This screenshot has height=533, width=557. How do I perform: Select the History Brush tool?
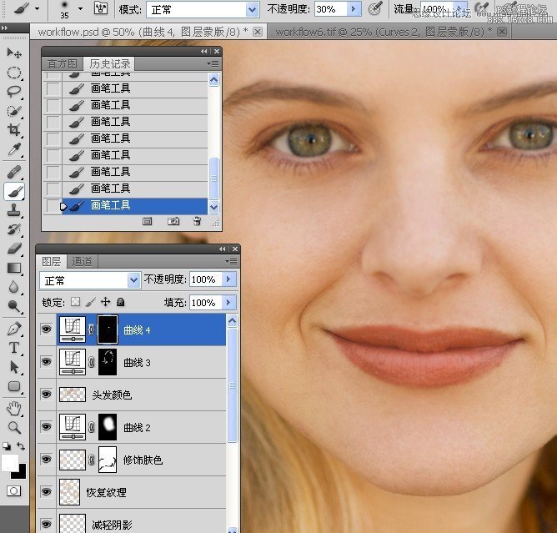(14, 229)
